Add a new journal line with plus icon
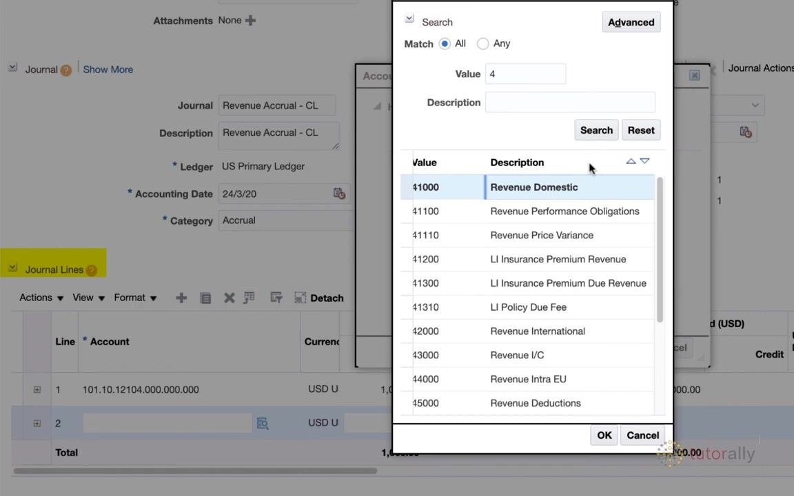This screenshot has width=794, height=496. pyautogui.click(x=181, y=298)
